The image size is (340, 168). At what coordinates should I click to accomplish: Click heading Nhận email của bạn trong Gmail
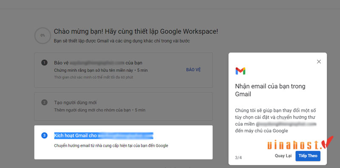pos(270,90)
